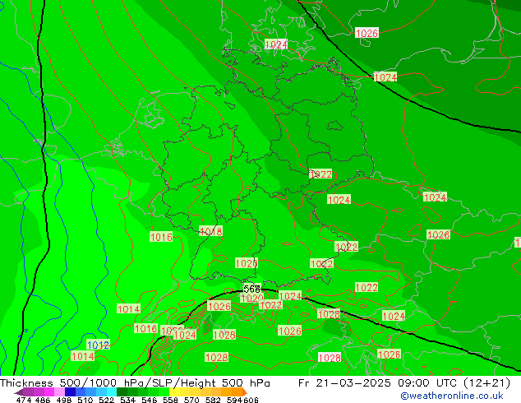Click the 558 legend value

click(x=170, y=400)
